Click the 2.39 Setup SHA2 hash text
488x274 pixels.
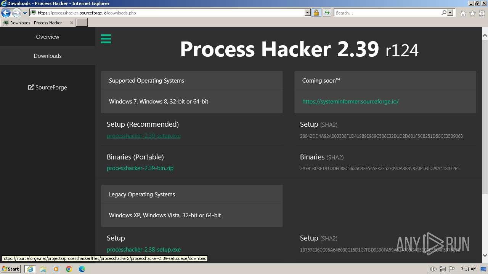pos(381,136)
